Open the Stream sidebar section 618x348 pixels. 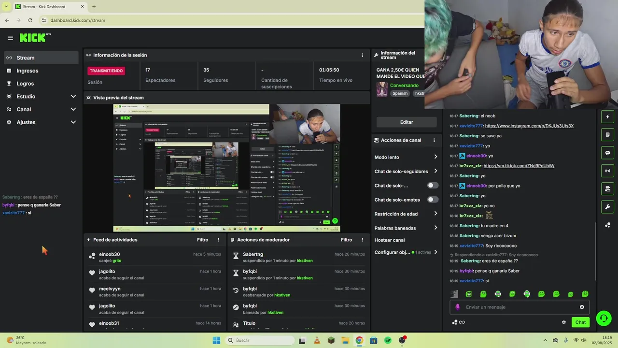pyautogui.click(x=41, y=58)
